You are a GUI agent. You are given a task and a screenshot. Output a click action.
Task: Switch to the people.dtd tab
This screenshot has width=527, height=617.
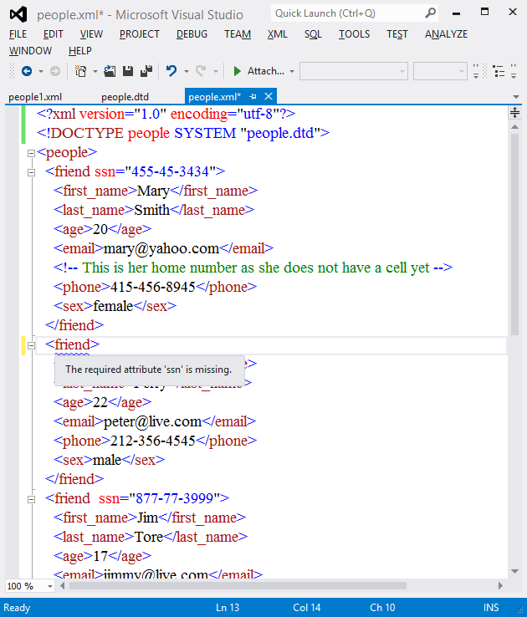125,97
